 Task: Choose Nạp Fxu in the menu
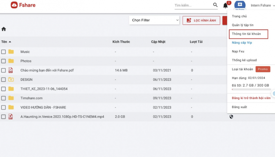tap(238, 51)
